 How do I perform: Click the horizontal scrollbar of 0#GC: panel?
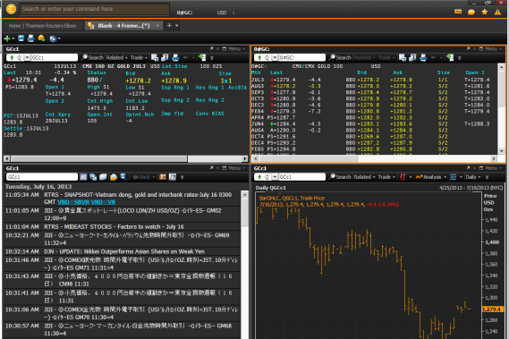374,159
